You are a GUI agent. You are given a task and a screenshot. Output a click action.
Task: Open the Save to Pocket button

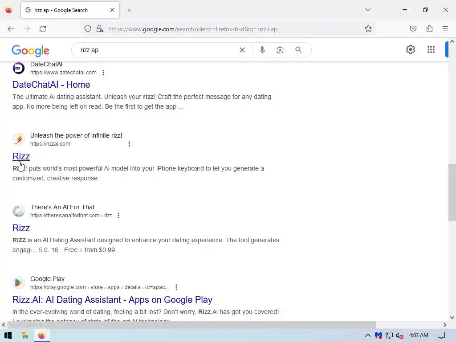pos(413,29)
